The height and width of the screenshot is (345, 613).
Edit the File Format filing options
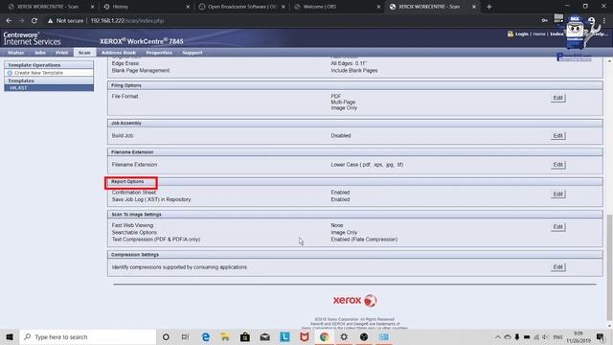click(x=557, y=98)
